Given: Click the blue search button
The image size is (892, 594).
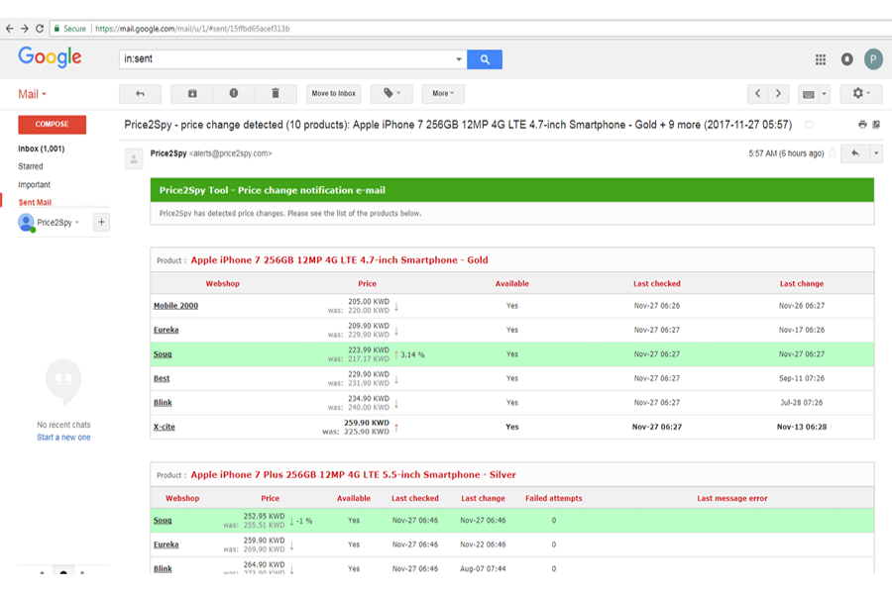Looking at the screenshot, I should [x=485, y=59].
